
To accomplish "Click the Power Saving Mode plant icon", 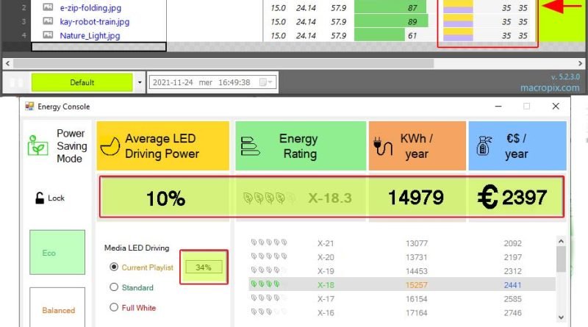I will (38, 144).
